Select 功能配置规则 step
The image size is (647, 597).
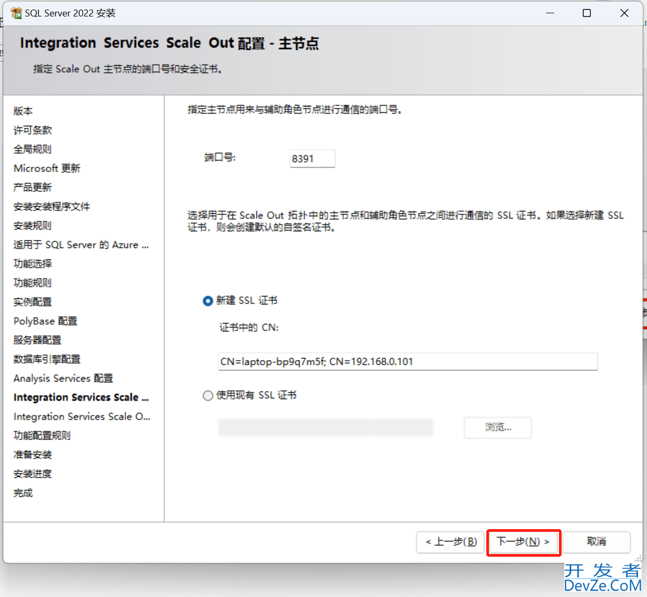[42, 435]
